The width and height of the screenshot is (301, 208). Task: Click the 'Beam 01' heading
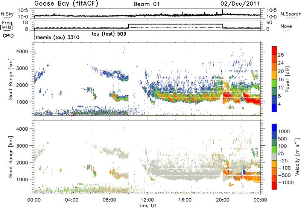point(146,4)
